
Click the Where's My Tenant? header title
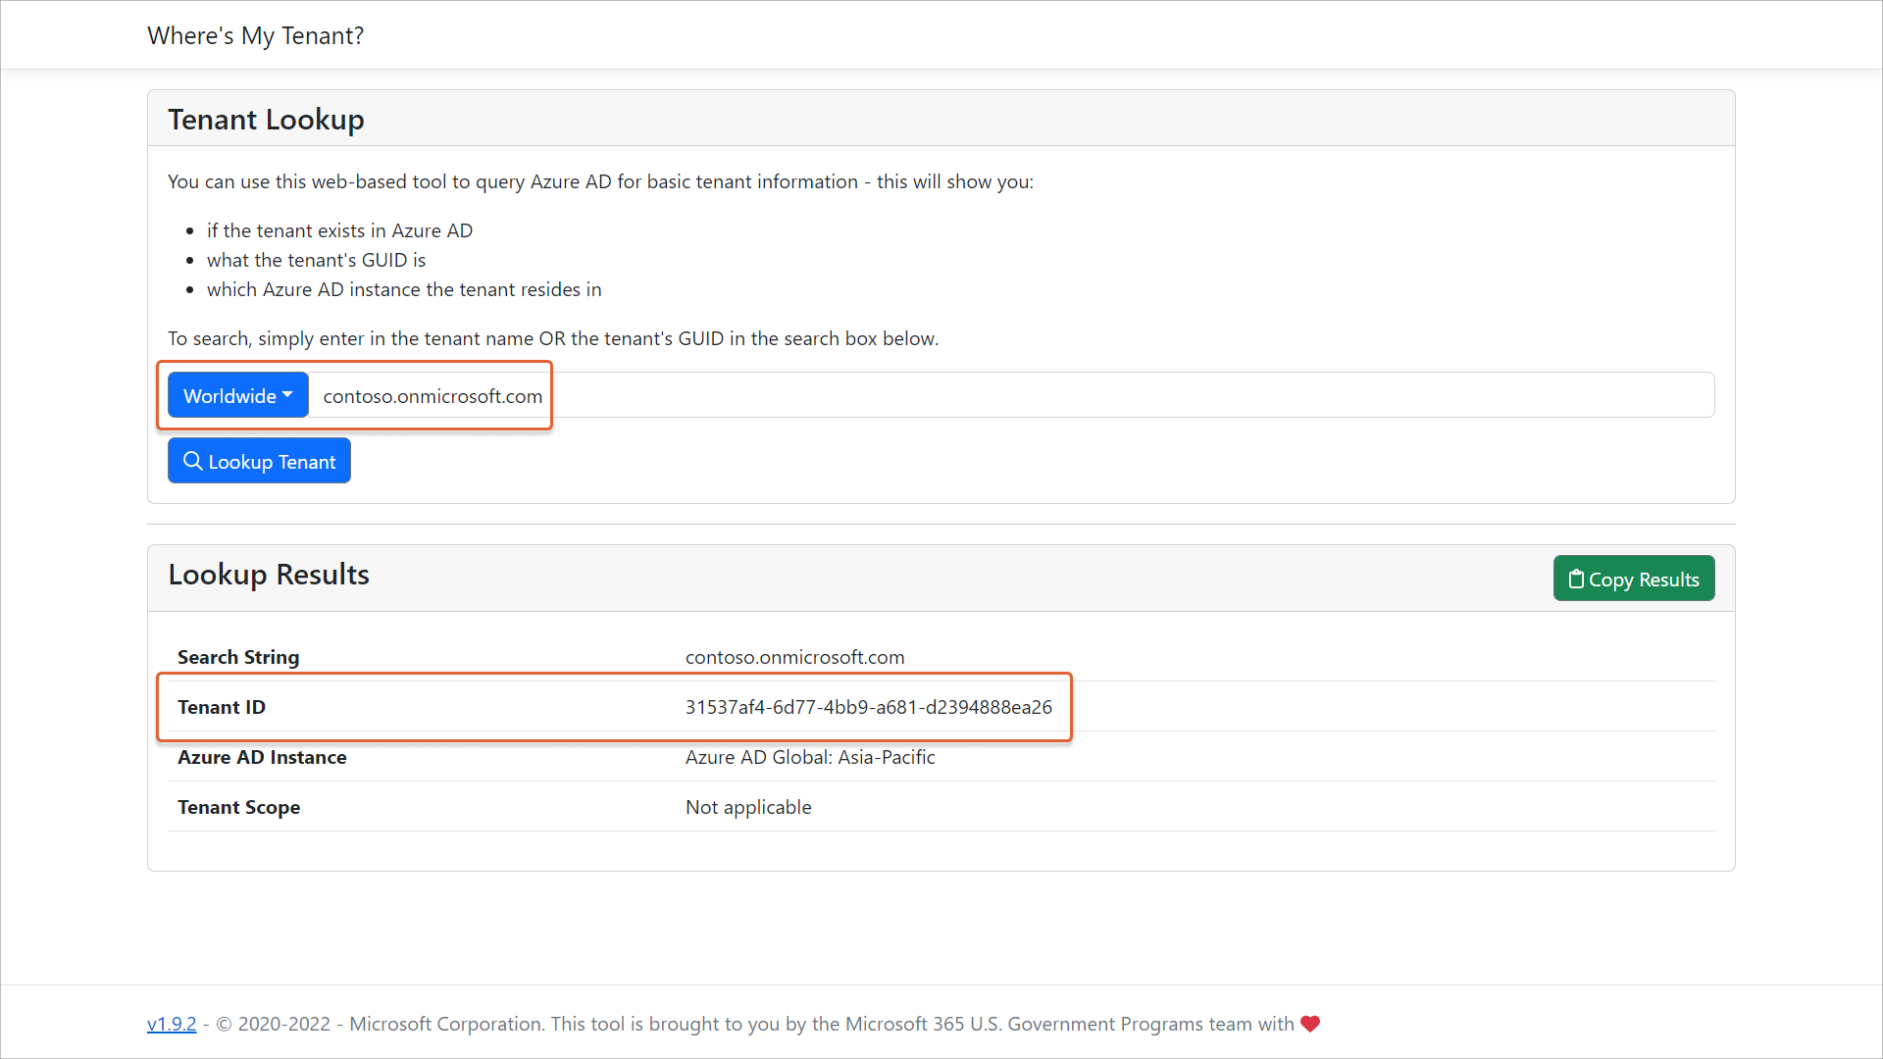pos(255,36)
